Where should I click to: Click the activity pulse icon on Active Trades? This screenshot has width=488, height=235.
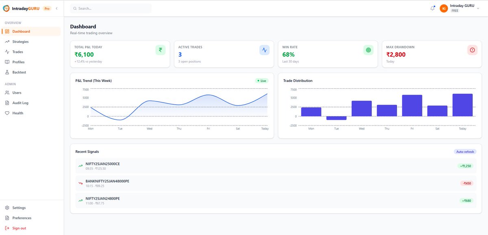click(x=265, y=50)
